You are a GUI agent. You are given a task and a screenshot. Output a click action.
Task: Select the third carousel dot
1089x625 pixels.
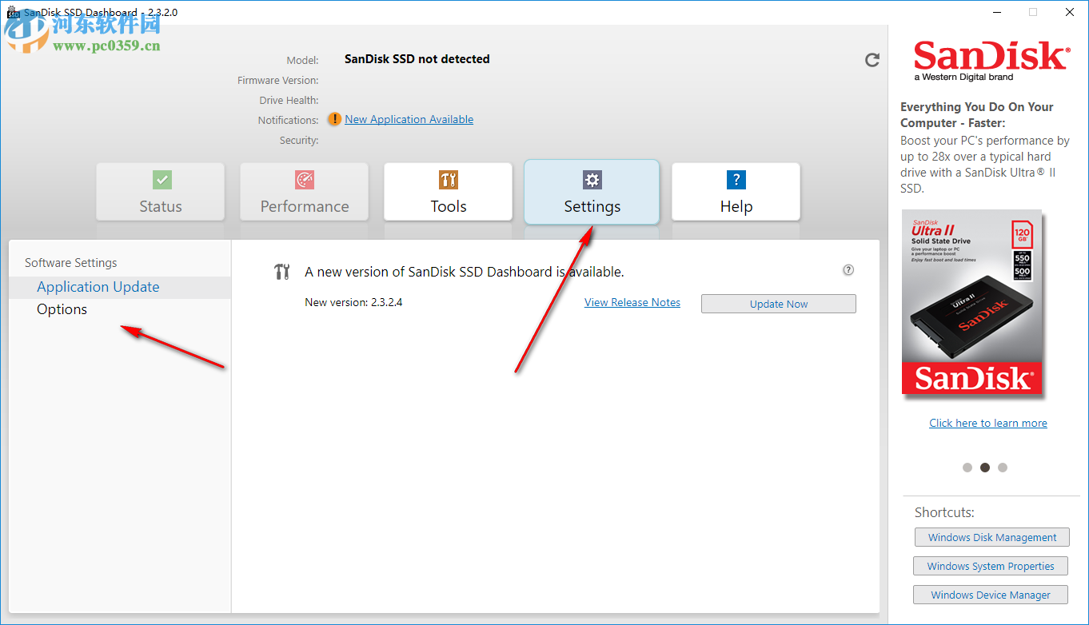pos(1003,468)
